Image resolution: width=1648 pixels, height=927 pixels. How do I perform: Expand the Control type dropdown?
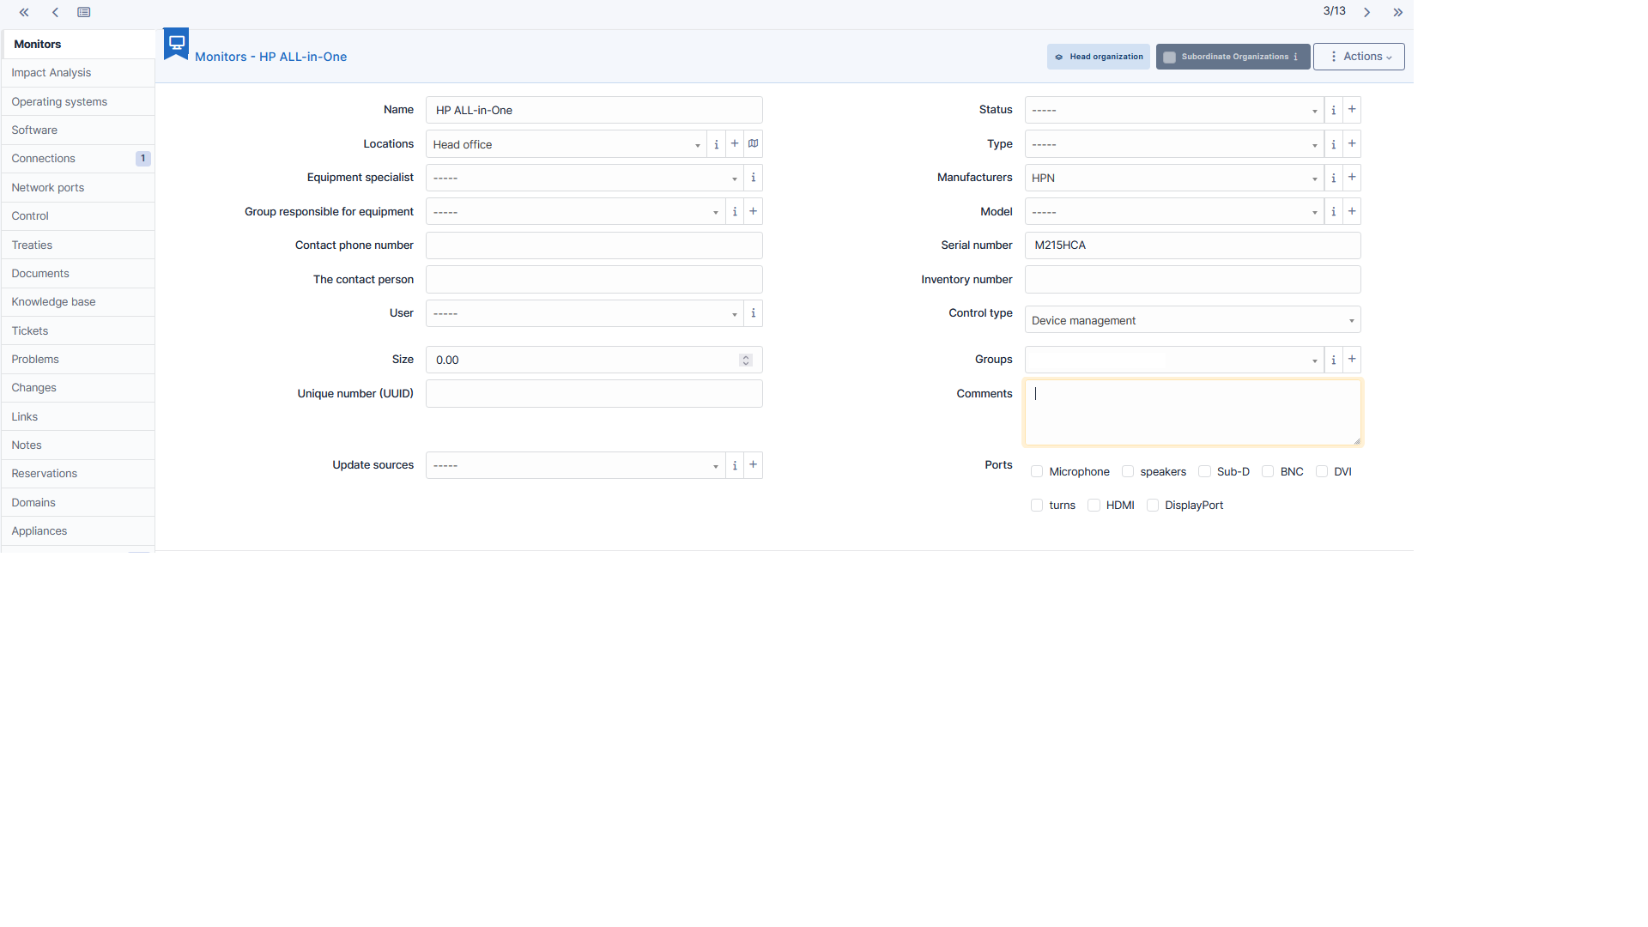click(x=1192, y=320)
